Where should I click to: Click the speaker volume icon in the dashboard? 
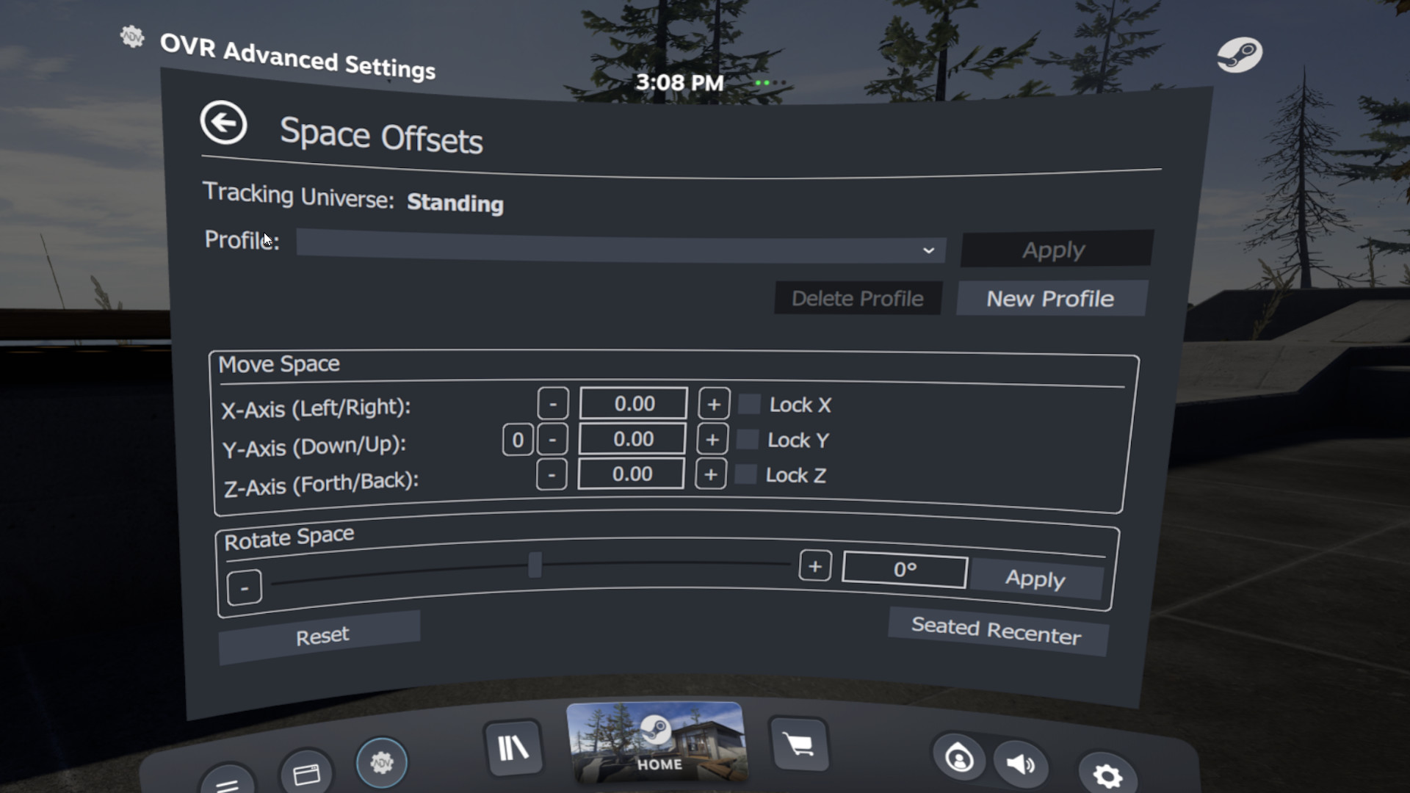(x=1022, y=765)
